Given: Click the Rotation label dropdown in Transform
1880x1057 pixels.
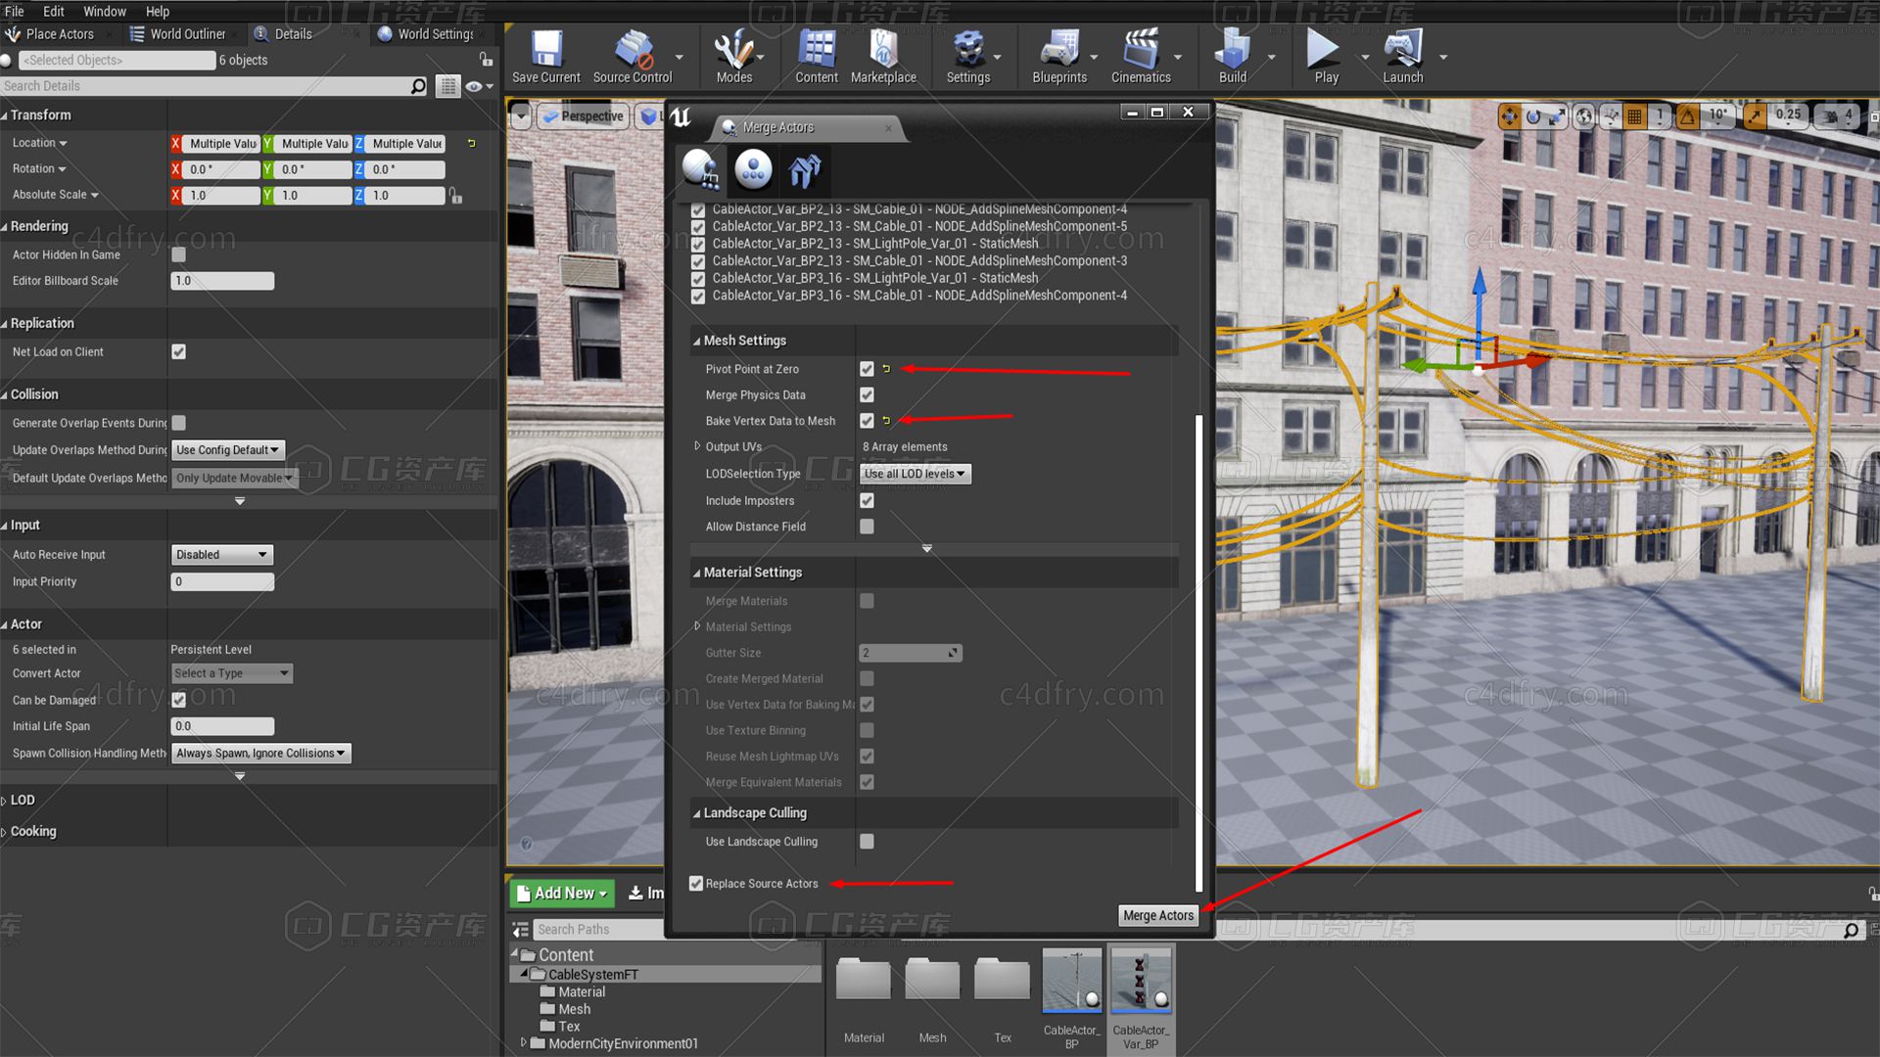Looking at the screenshot, I should (39, 169).
